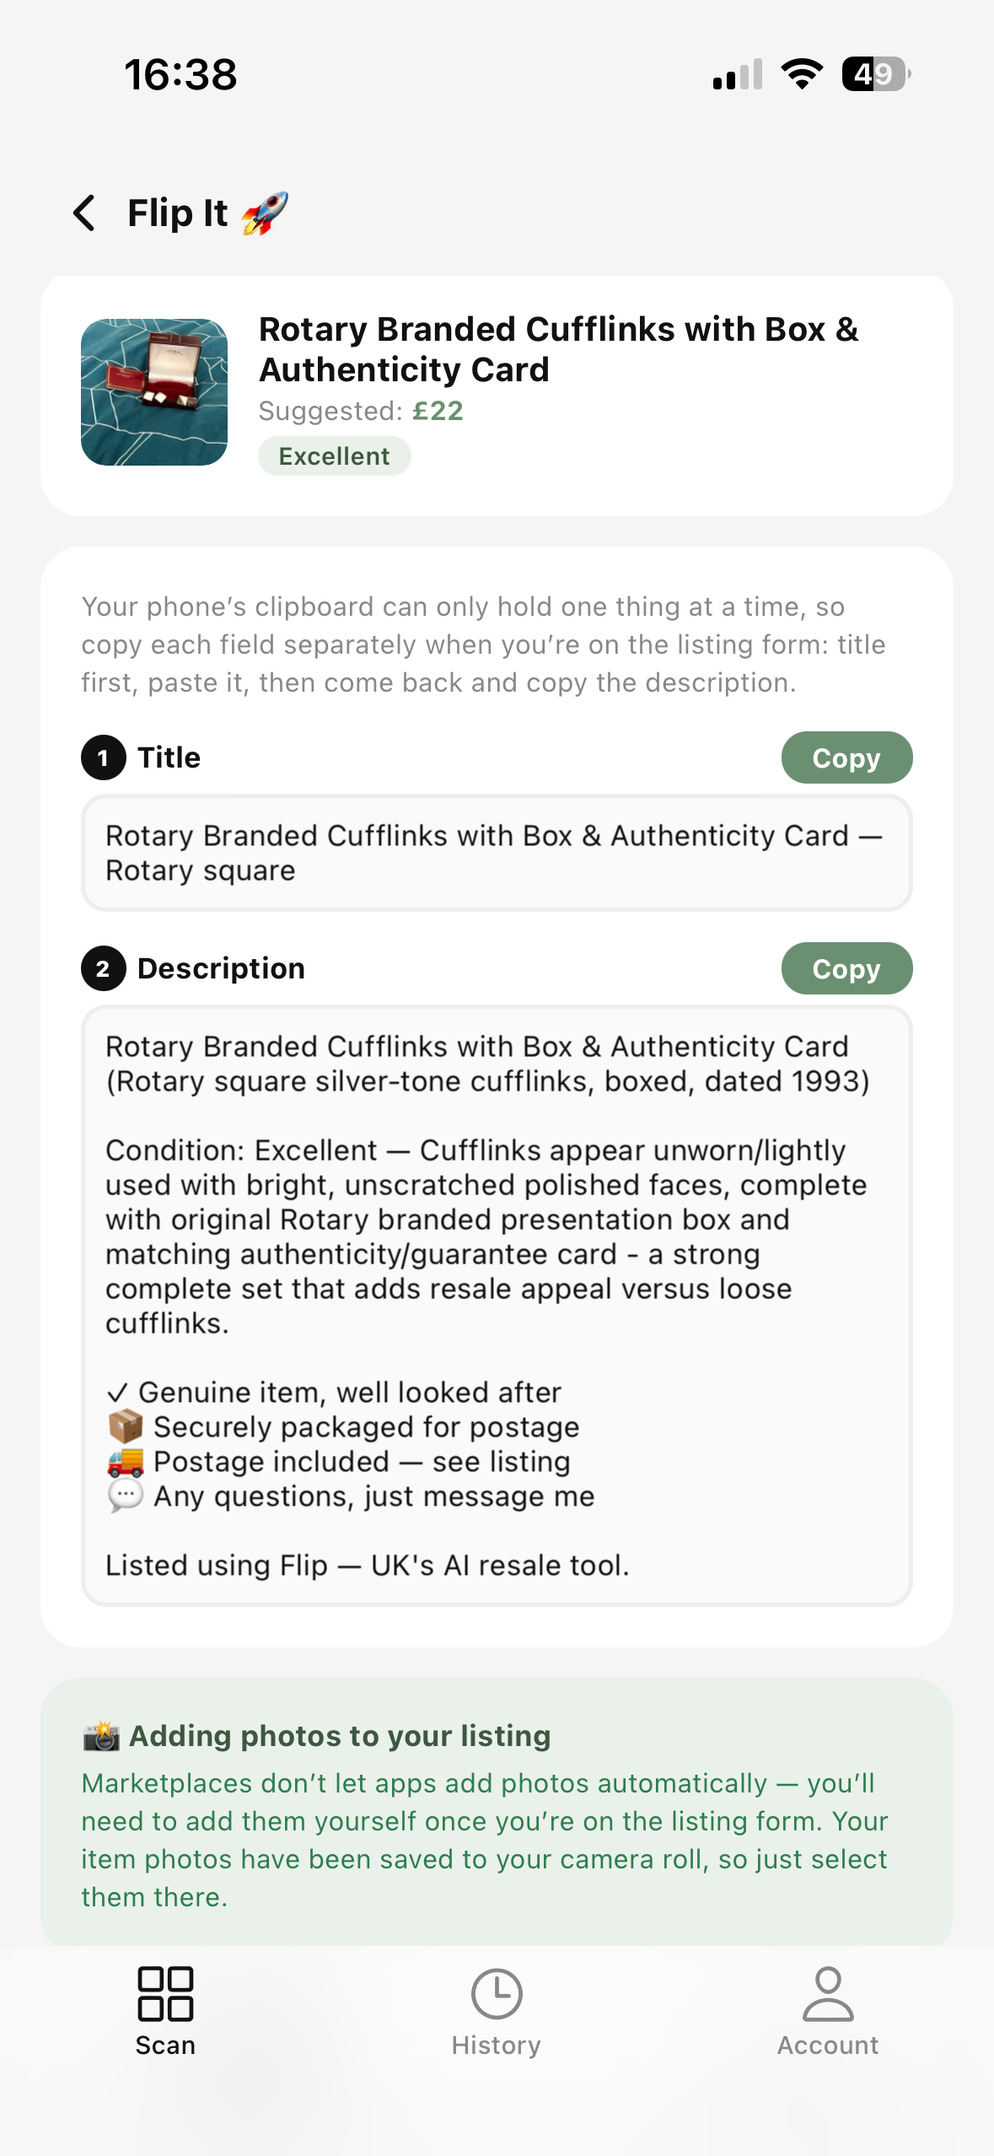Open the cufflinks item thumbnail
Image resolution: width=994 pixels, height=2156 pixels.
pyautogui.click(x=154, y=392)
